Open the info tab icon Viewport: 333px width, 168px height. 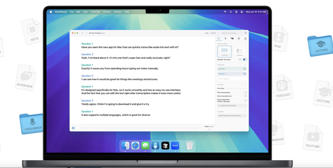coord(239,38)
